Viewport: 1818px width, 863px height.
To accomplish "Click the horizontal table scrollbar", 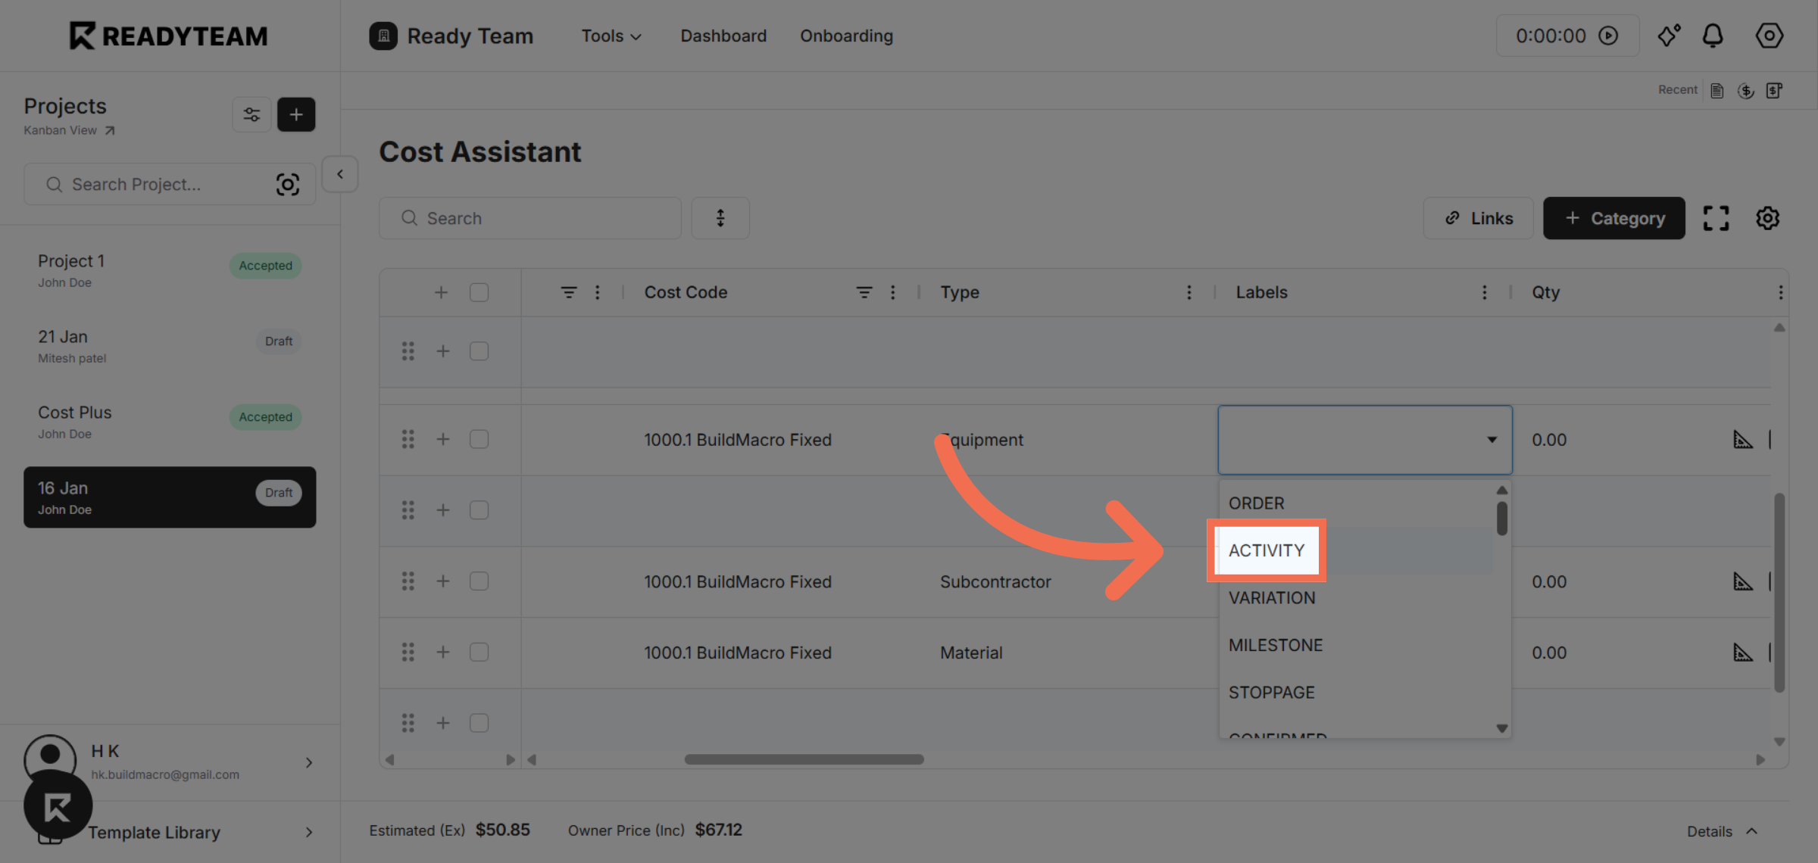I will (x=804, y=759).
